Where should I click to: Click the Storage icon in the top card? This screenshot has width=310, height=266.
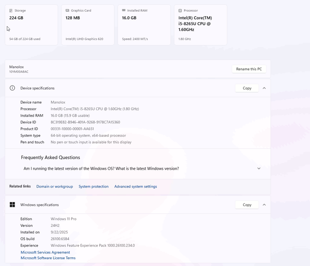click(11, 10)
